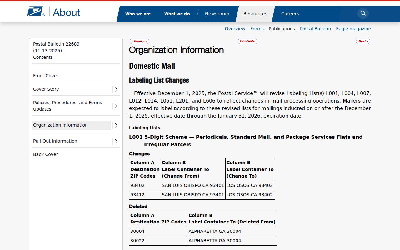This screenshot has height=250, width=400.
Task: Select Organization Information in the sidebar
Action: click(71, 125)
